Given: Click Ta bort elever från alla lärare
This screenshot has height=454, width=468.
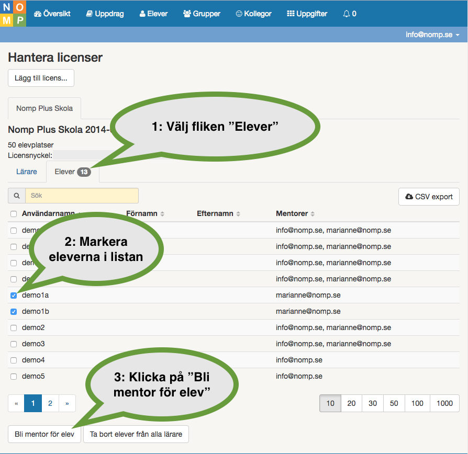Looking at the screenshot, I should 136,434.
